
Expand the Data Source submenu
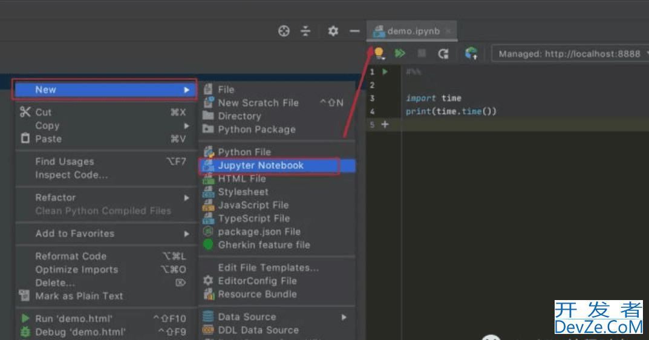(277, 317)
